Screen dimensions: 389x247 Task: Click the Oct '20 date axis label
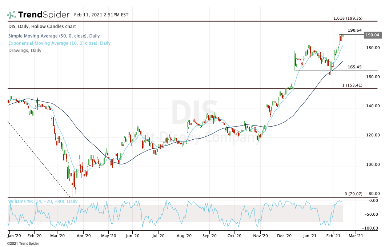tap(234, 236)
